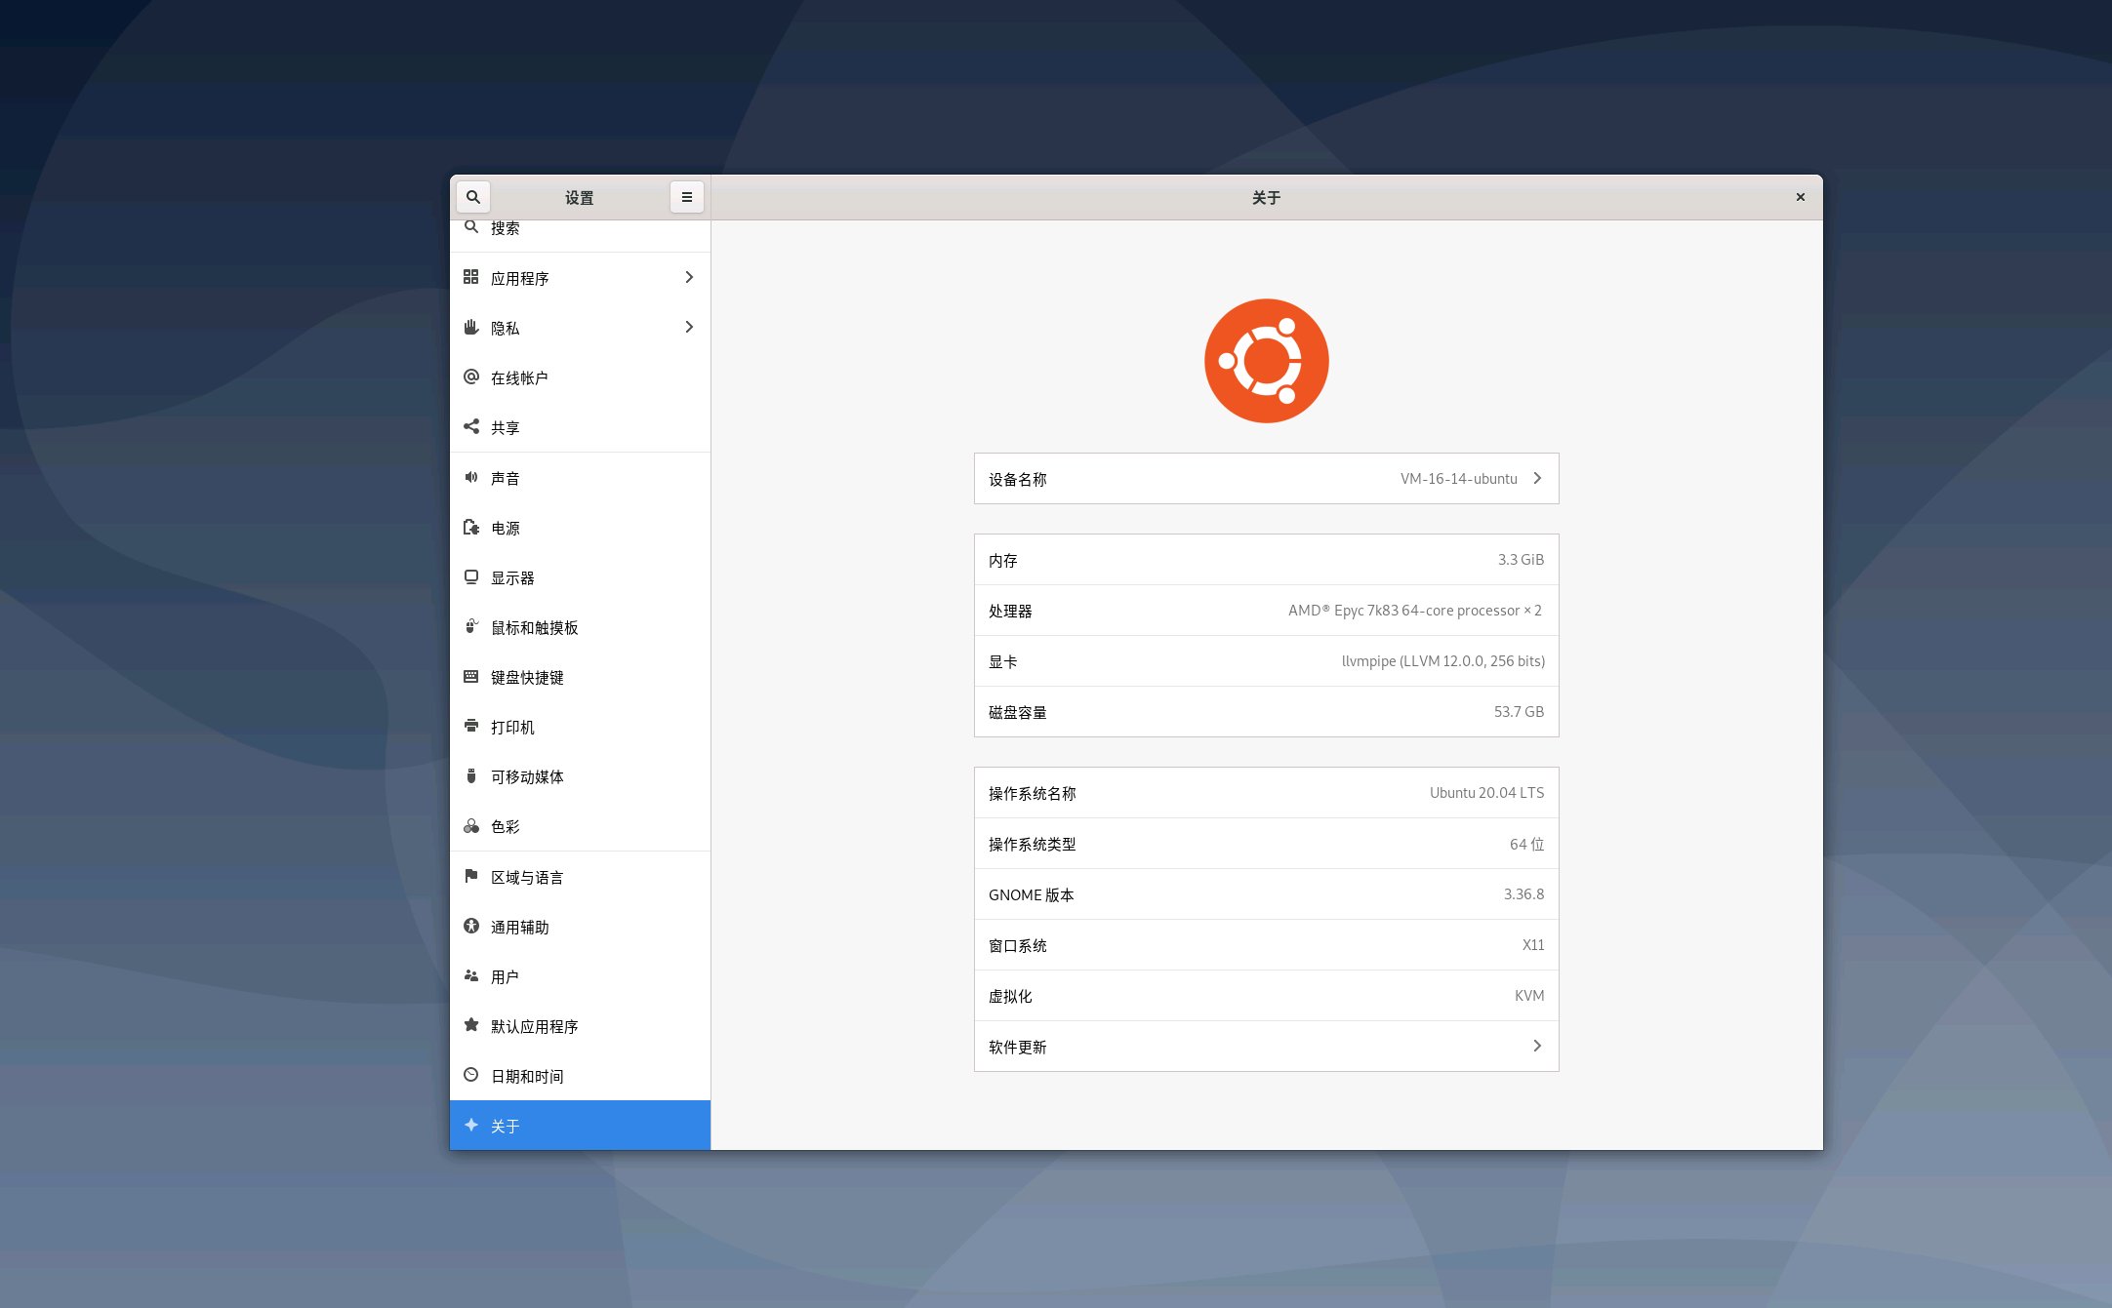Click the 色彩 color settings icon
Viewport: 2112px width, 1308px height.
tap(472, 826)
